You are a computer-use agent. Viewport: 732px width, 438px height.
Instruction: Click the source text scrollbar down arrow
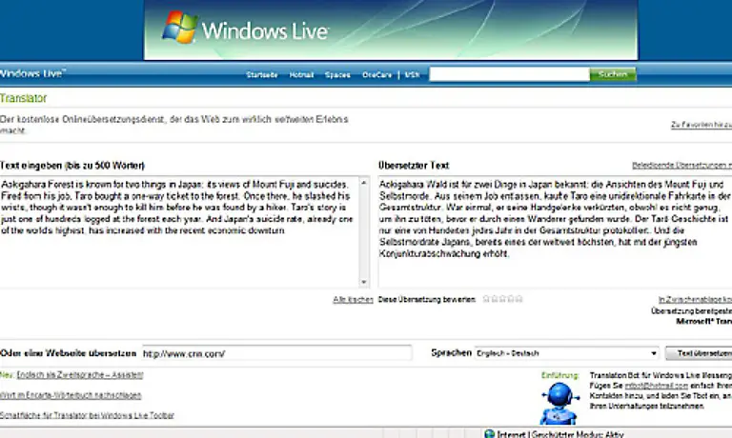coord(364,282)
